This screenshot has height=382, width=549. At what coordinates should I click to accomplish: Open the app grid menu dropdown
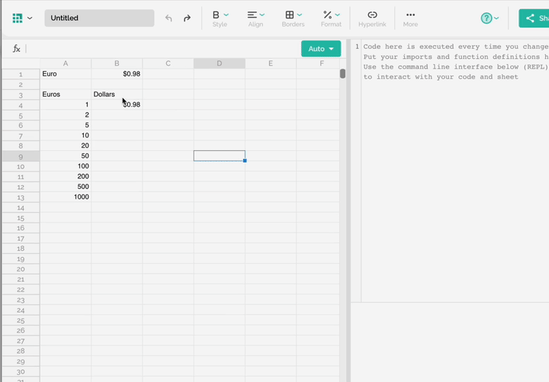coord(22,18)
